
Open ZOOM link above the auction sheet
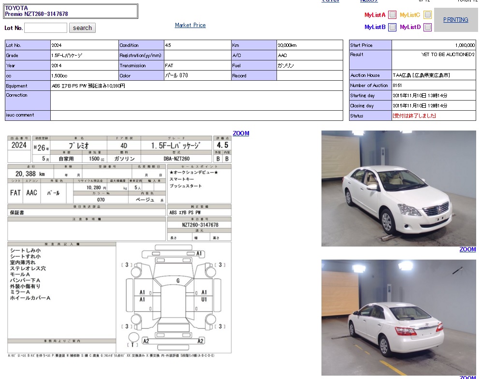(241, 133)
